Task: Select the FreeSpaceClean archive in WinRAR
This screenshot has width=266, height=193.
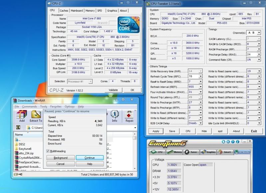Action: coord(28,162)
